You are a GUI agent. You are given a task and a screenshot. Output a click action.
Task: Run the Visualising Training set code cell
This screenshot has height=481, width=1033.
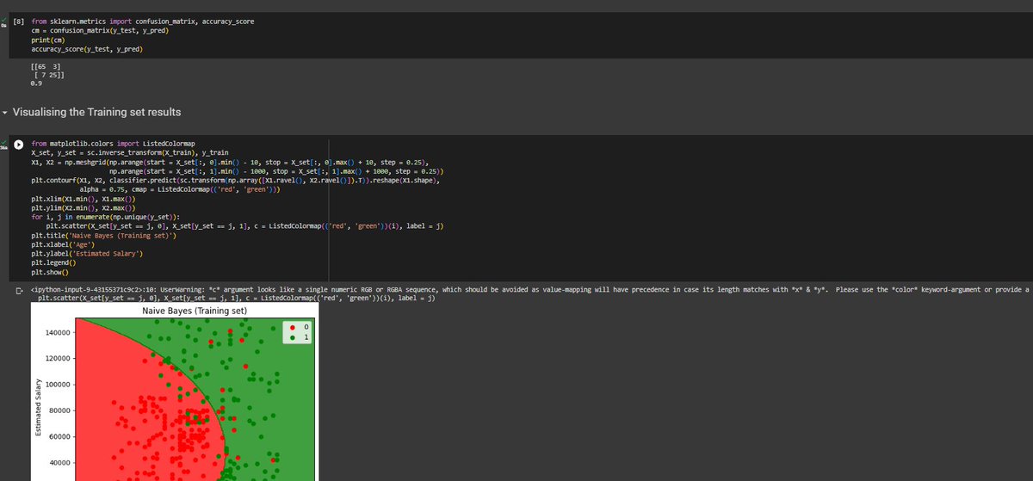click(18, 143)
